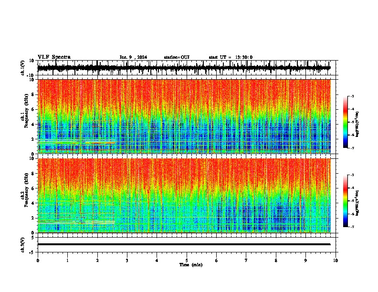
Task: Click the "station=OUJ" label
Action: click(177, 57)
